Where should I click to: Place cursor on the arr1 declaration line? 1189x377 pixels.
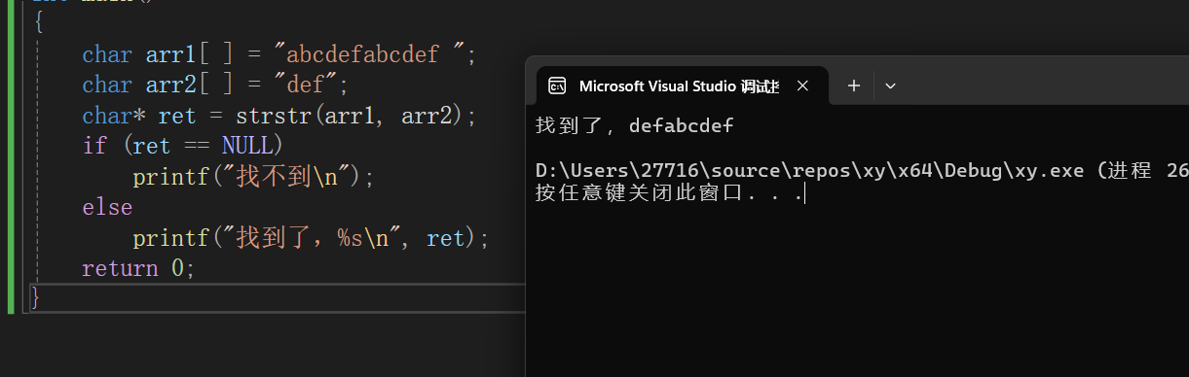coord(279,54)
